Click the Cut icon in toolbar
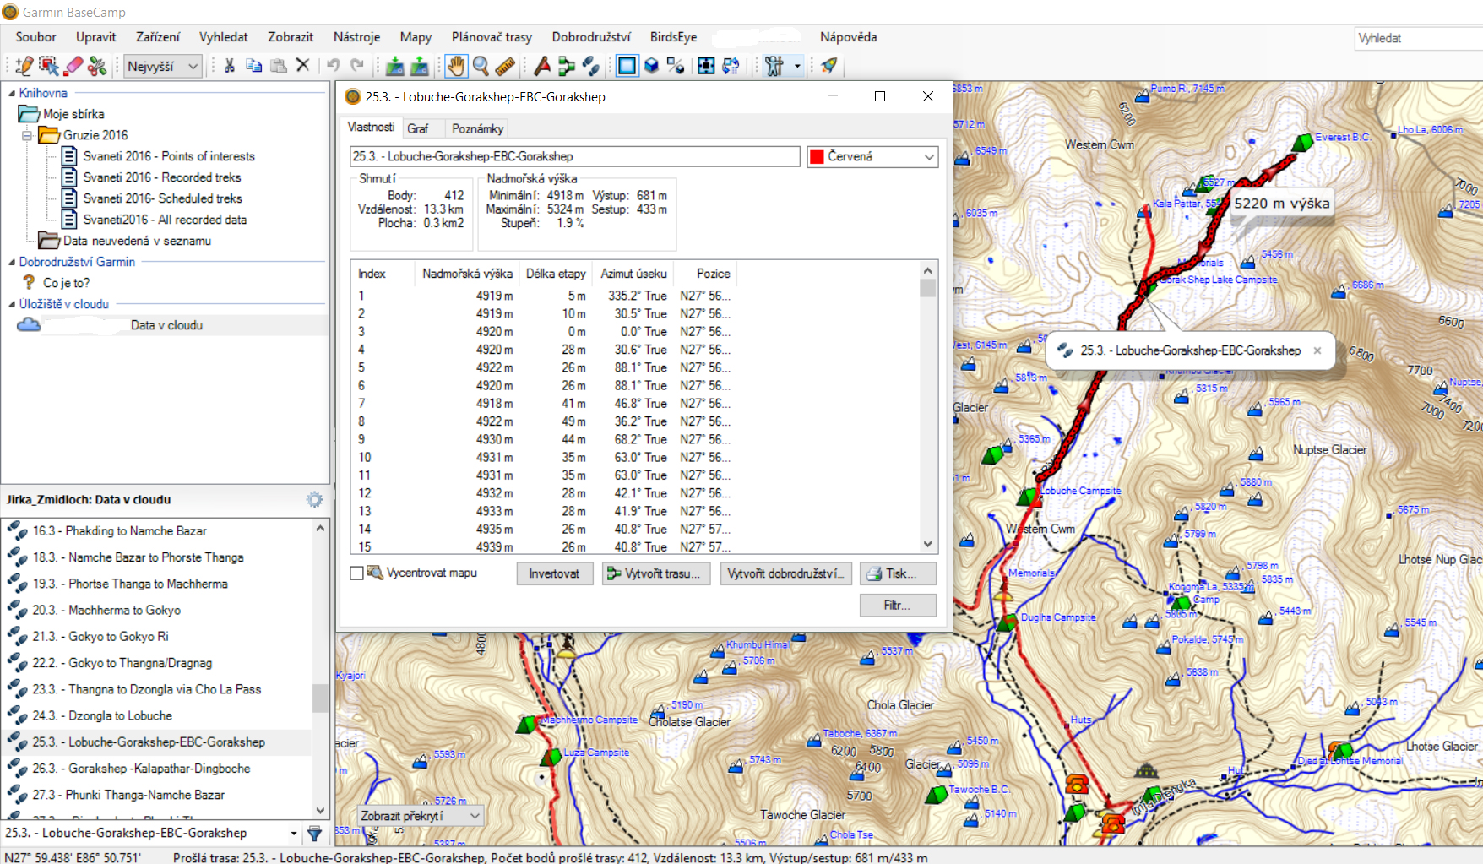 tap(229, 65)
